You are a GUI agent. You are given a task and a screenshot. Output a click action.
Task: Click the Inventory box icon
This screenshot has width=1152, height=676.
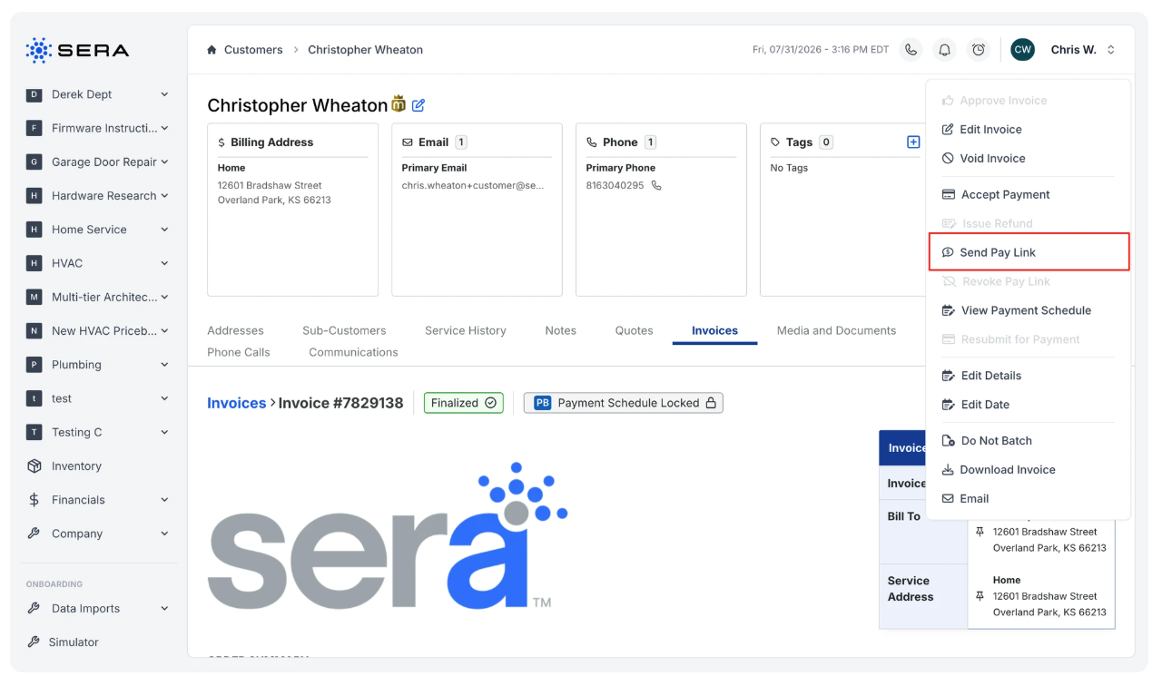[x=34, y=466]
